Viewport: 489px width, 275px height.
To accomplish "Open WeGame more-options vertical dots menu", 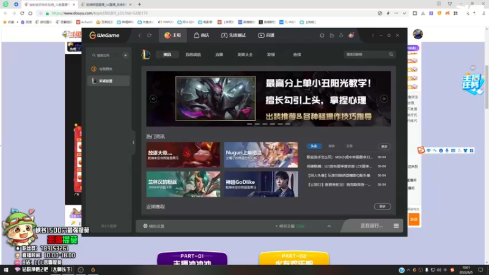I will click(373, 35).
